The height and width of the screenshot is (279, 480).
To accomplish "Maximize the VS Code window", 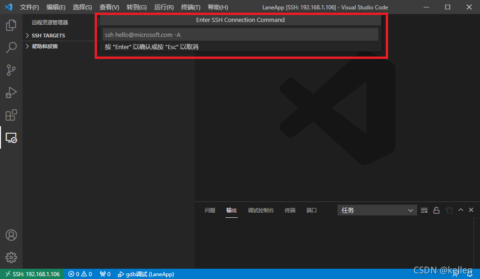I will (x=448, y=7).
